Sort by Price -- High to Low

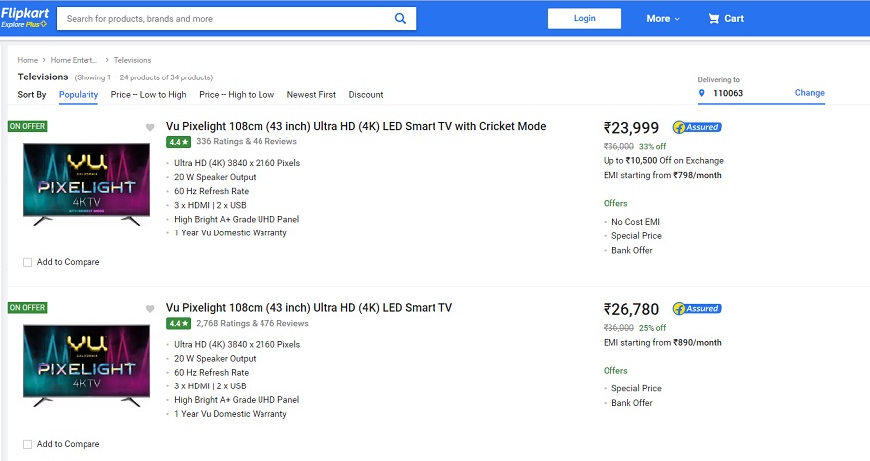[x=237, y=94]
